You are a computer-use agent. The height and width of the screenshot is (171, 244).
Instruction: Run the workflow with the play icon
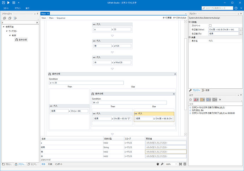tap(8, 2)
